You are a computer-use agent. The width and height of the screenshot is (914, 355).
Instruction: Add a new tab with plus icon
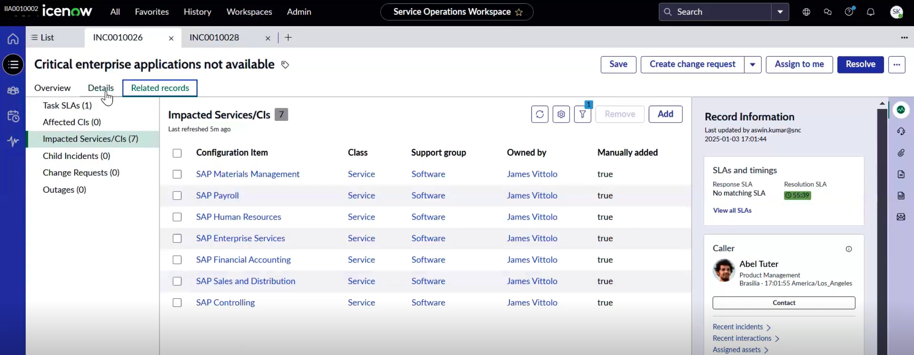click(x=288, y=38)
